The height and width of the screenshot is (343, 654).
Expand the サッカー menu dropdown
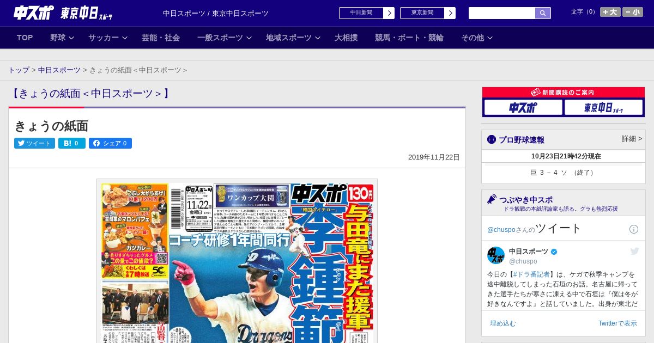pos(108,38)
